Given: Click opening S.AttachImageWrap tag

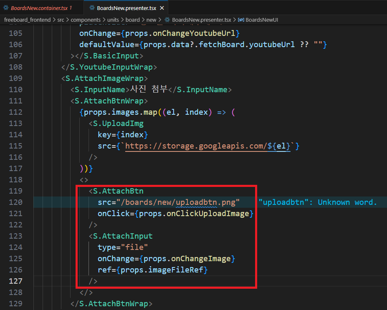Looking at the screenshot, I should pyautogui.click(x=104, y=78).
